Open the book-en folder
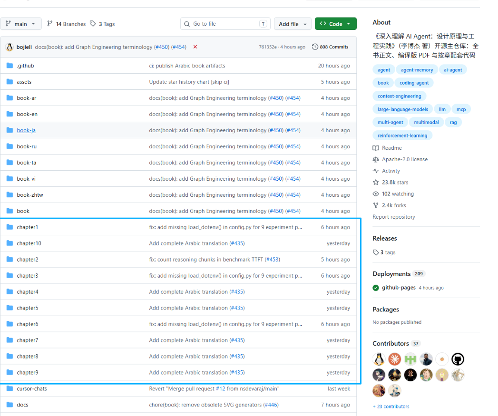498x416 pixels. [x=27, y=114]
